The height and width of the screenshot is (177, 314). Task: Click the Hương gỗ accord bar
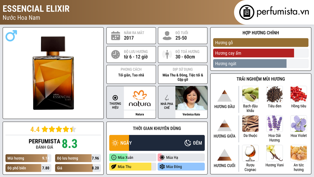pyautogui.click(x=261, y=42)
